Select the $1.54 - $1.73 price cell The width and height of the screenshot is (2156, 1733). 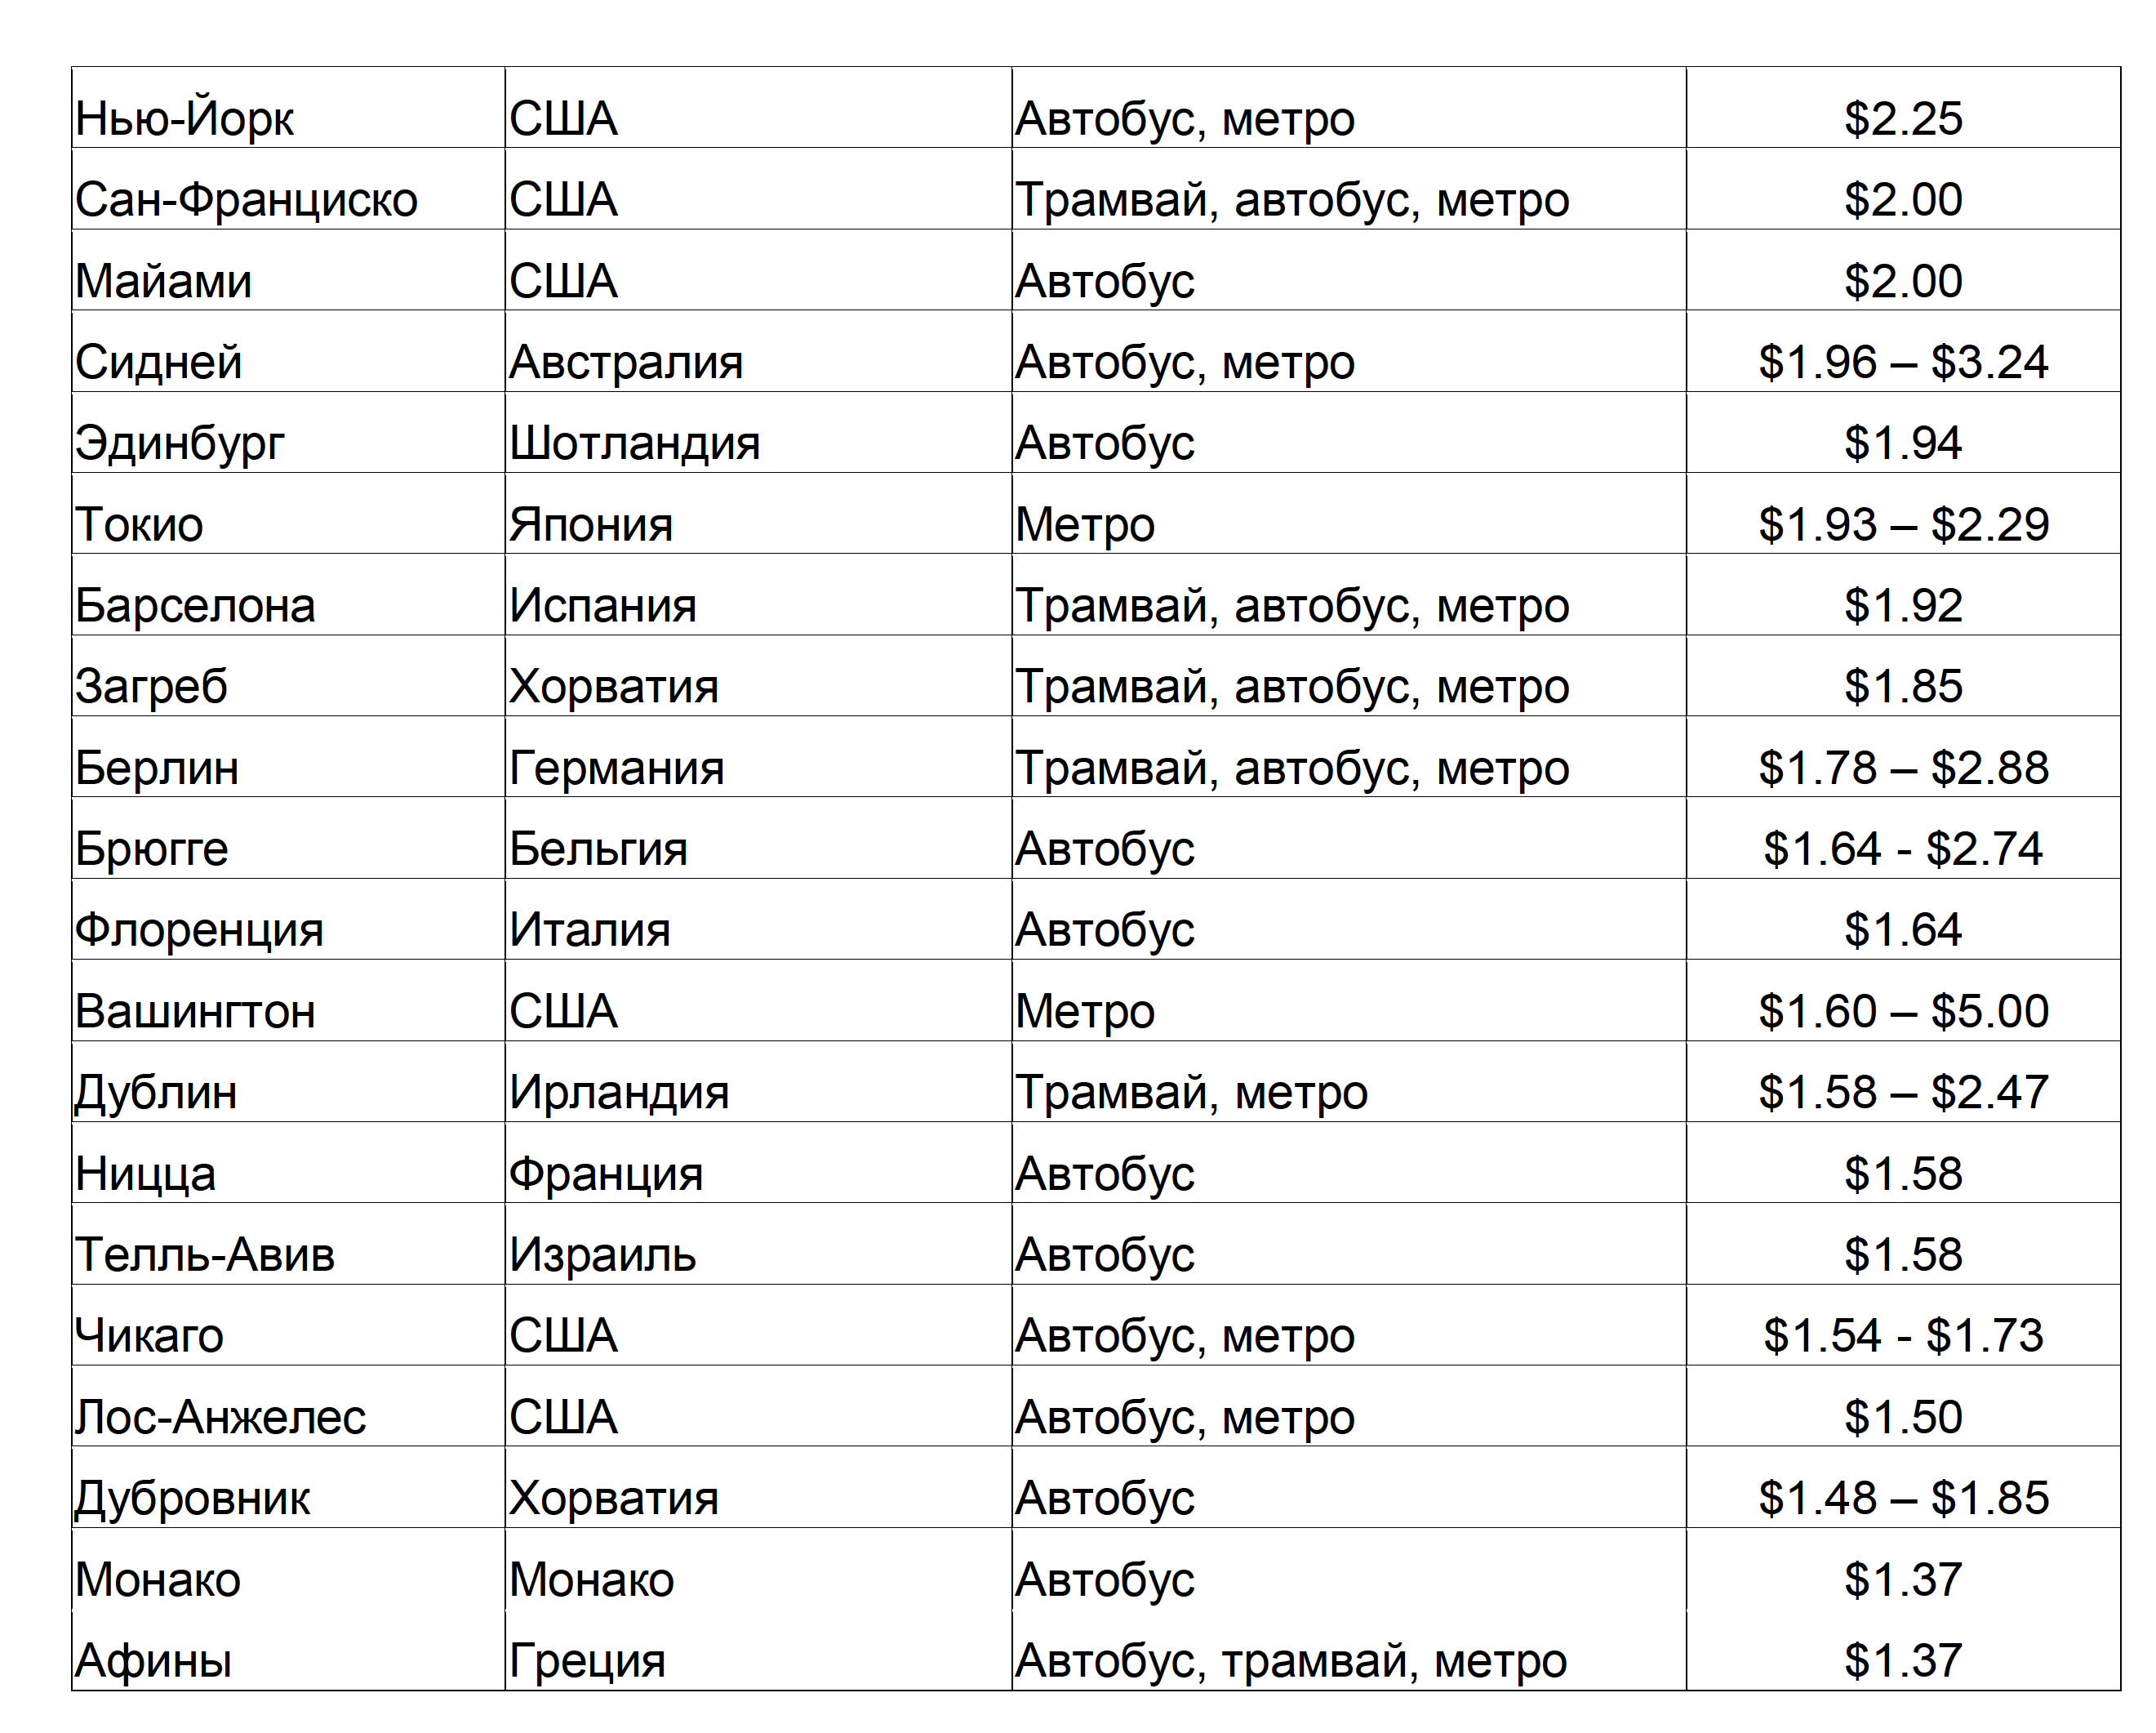[1902, 1336]
